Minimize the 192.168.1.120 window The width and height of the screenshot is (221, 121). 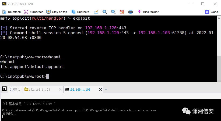tap(191, 4)
